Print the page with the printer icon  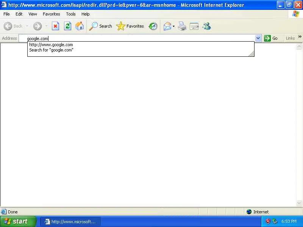pyautogui.click(x=182, y=26)
